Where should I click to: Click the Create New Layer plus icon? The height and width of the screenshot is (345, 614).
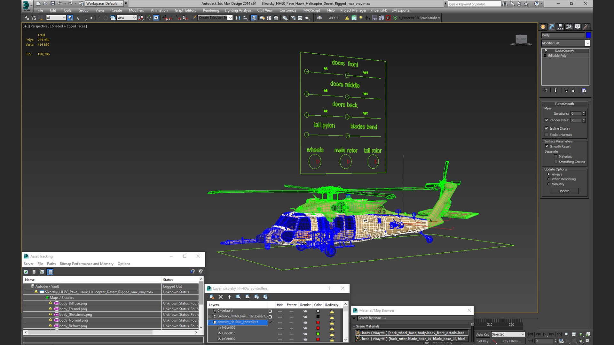[229, 297]
